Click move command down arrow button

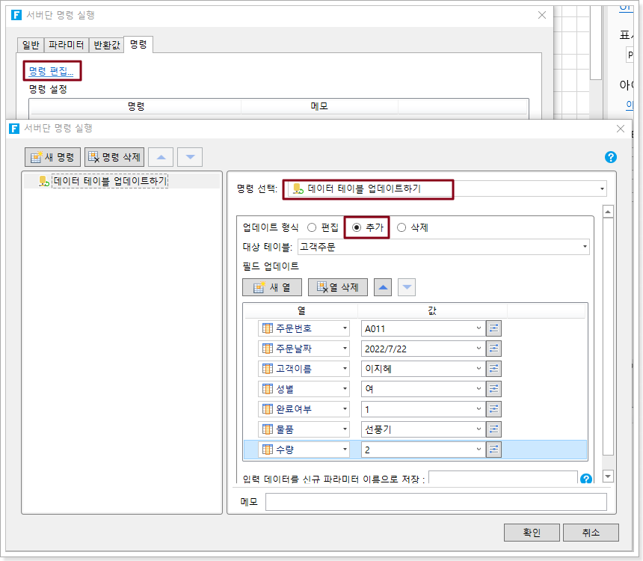[190, 156]
